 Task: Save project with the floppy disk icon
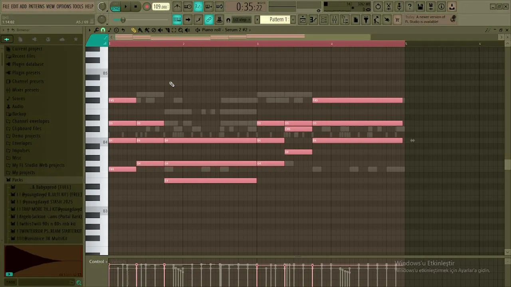click(x=420, y=7)
